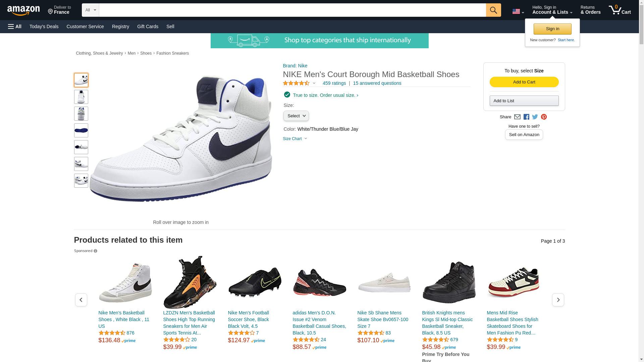Click the Add to Cart button
644x362 pixels.
pyautogui.click(x=524, y=82)
